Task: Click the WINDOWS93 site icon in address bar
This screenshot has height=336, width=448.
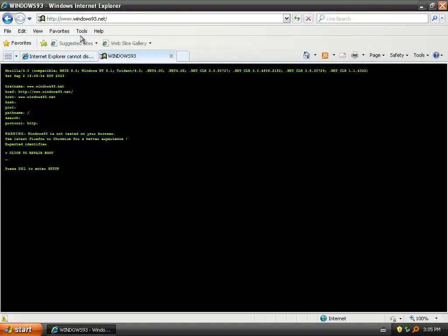Action: tap(42, 18)
